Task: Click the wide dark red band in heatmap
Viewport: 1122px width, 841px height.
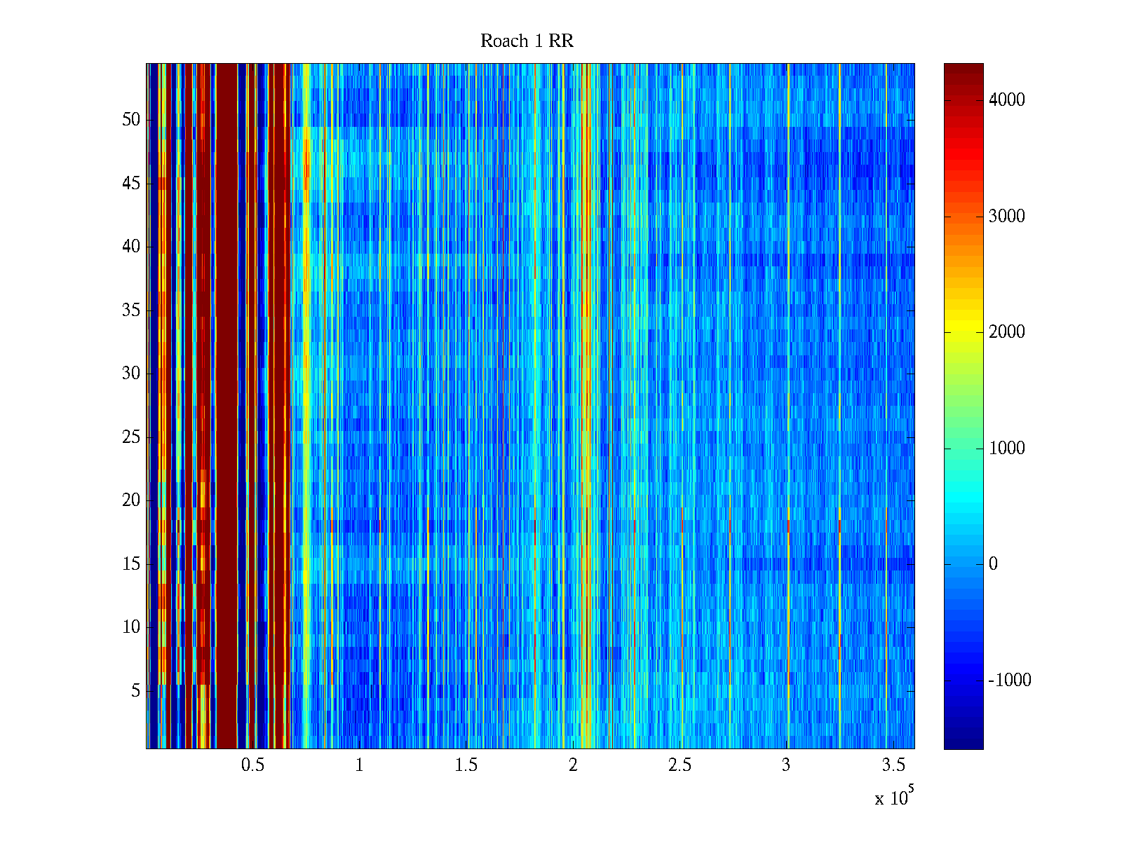Action: tap(227, 406)
